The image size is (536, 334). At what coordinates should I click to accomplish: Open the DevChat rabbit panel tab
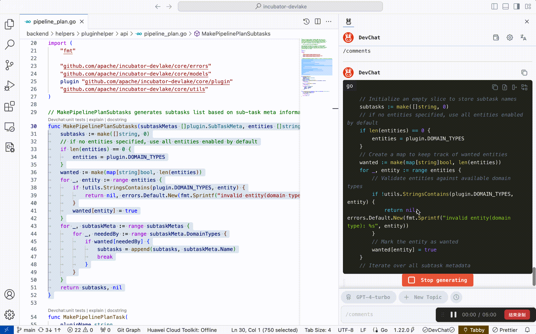pyautogui.click(x=349, y=21)
